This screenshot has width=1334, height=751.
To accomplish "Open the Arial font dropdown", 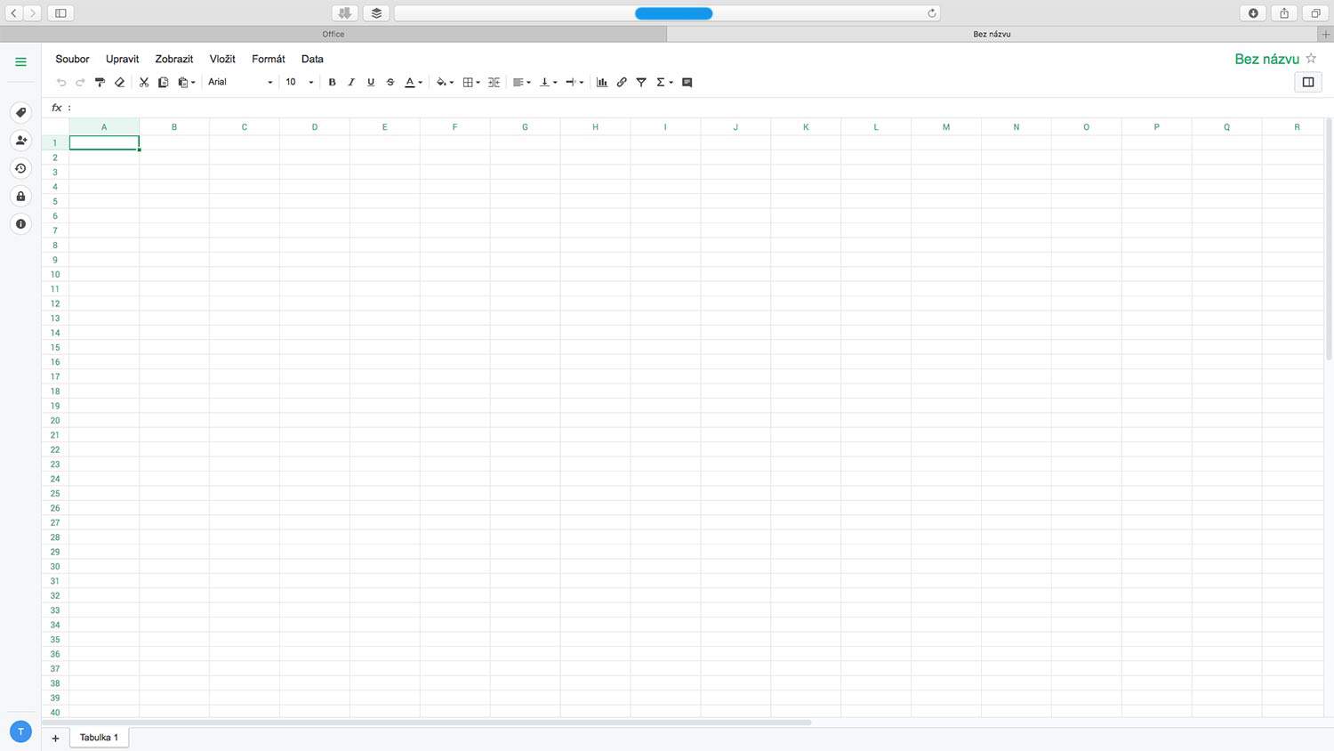I will [x=240, y=83].
